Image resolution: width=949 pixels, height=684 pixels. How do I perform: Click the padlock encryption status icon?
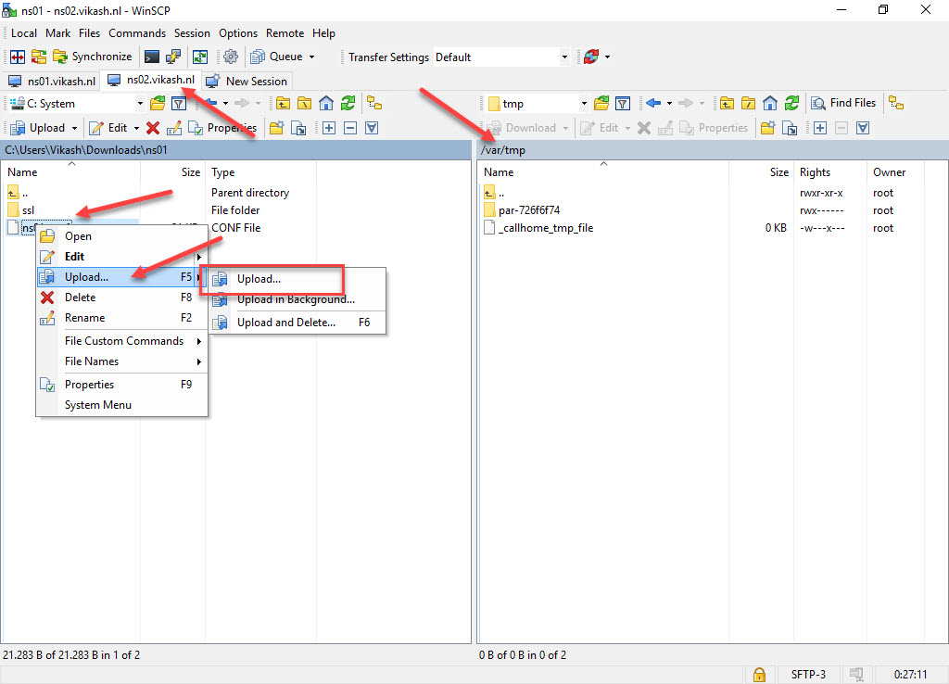[x=759, y=675]
